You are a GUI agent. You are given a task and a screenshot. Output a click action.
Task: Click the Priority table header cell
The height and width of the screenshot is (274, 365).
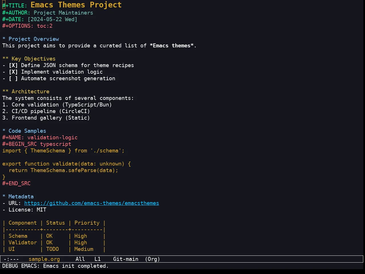[x=87, y=223]
